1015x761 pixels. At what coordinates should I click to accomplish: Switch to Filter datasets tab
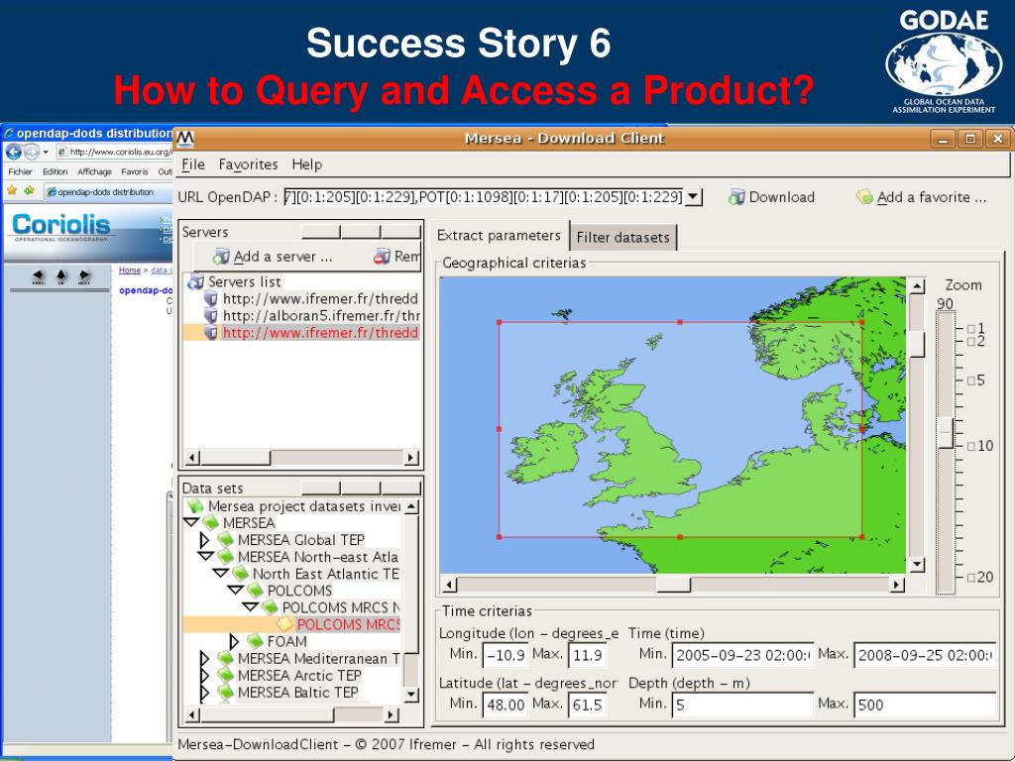(623, 238)
